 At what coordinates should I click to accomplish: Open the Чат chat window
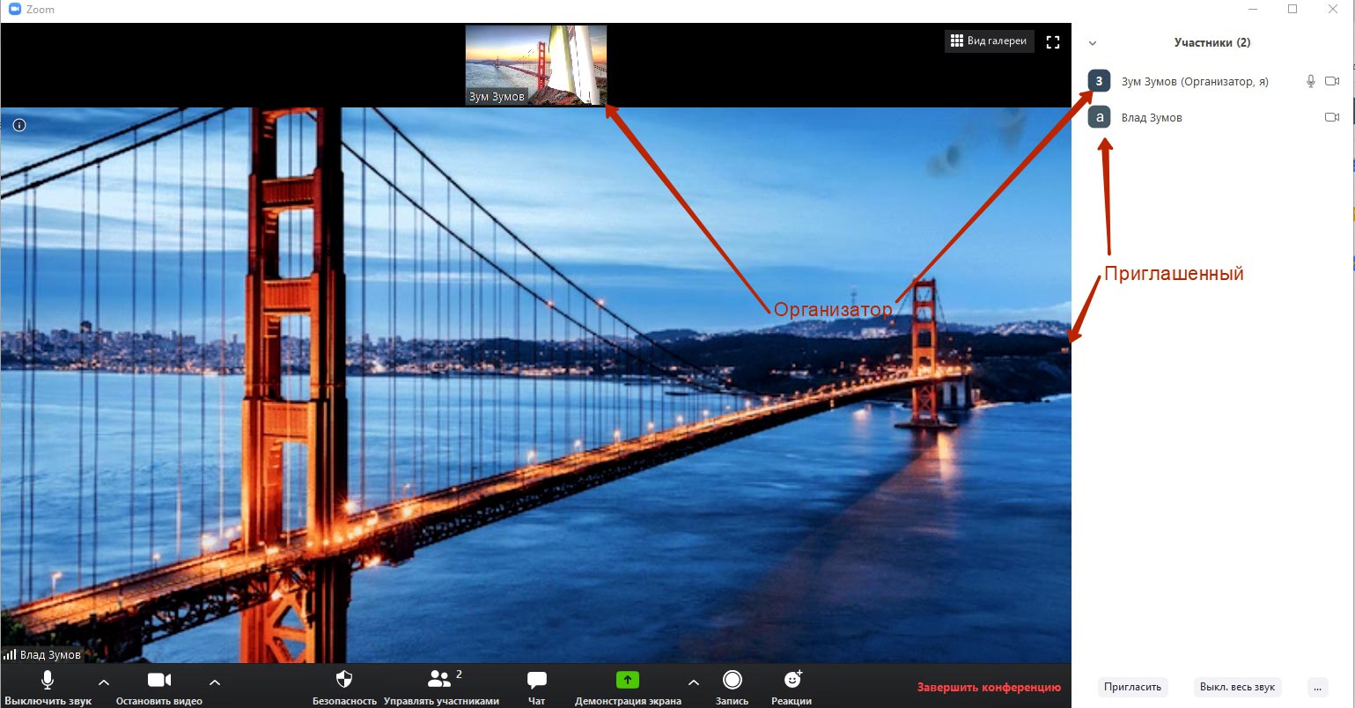pos(537,688)
